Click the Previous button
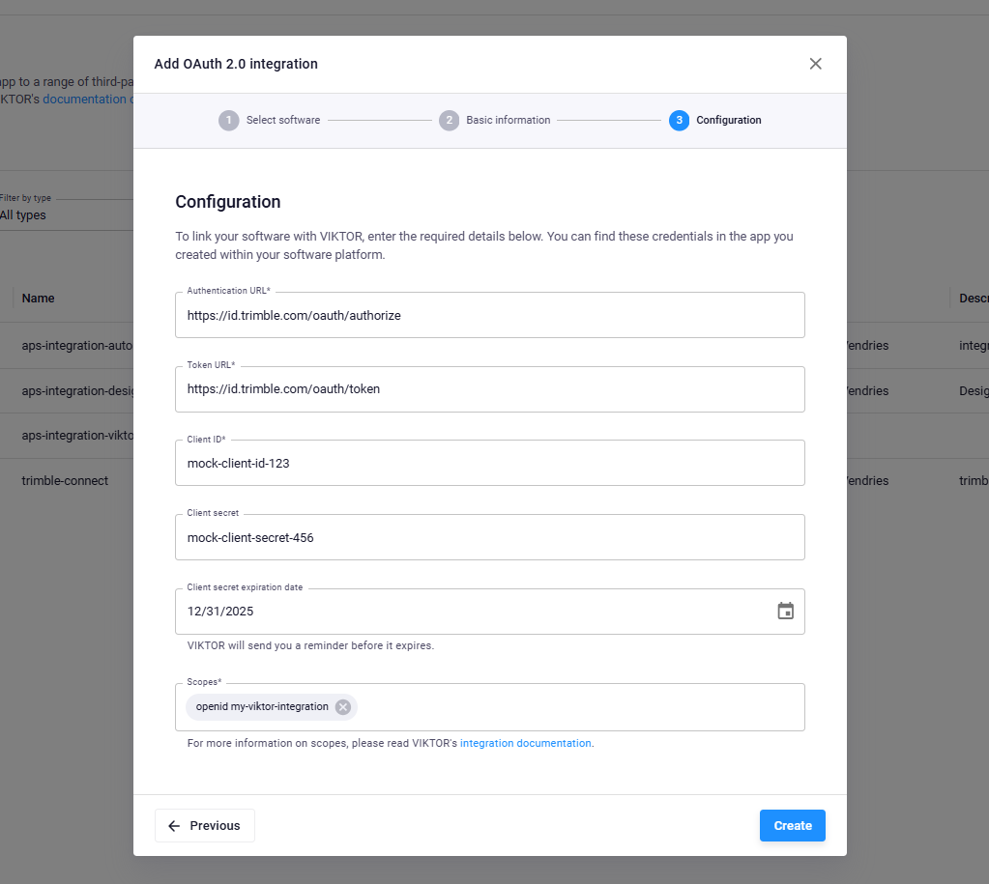This screenshot has height=884, width=989. click(x=204, y=825)
